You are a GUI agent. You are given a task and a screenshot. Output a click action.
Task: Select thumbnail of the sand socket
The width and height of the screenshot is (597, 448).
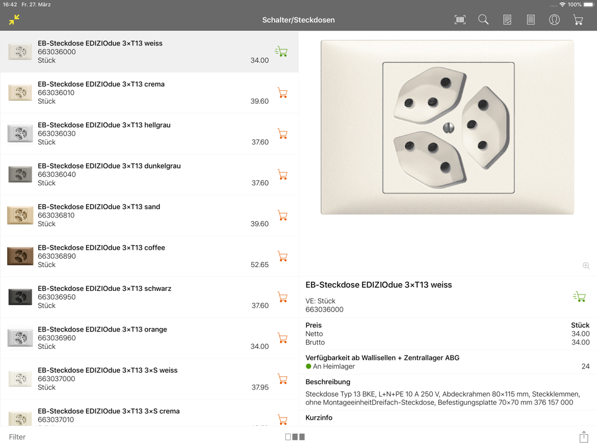coord(20,215)
